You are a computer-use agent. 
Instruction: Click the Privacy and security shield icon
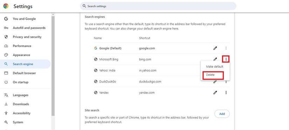point(6,37)
